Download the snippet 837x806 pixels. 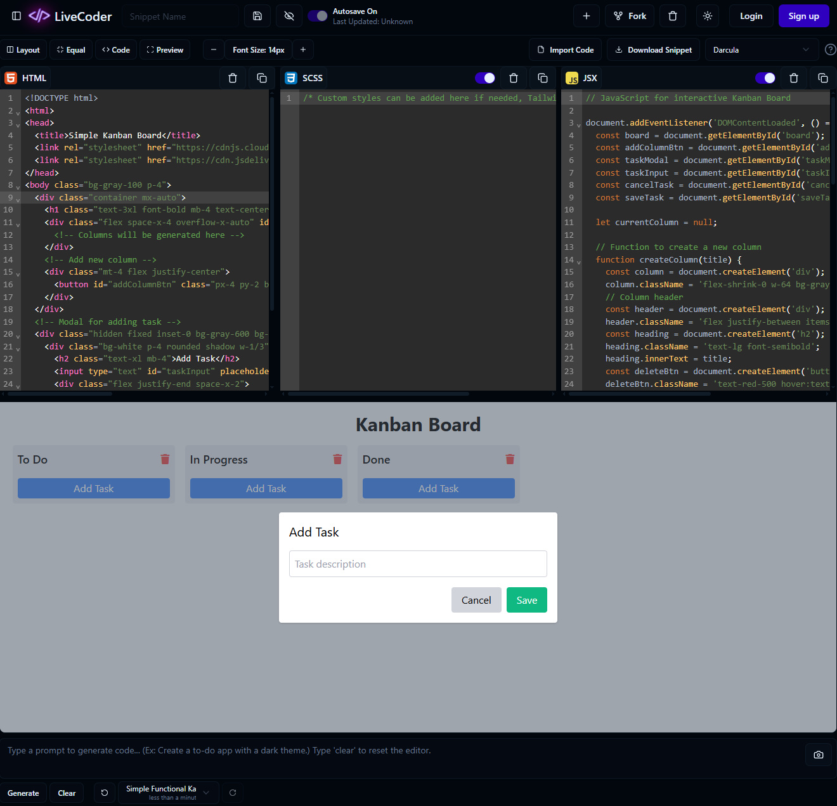pos(654,49)
